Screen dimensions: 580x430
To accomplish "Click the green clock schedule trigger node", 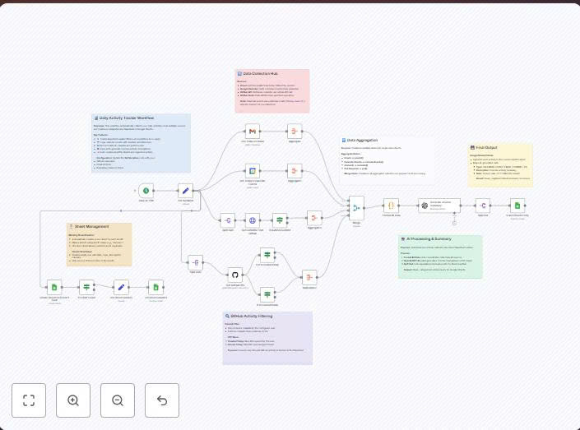I will click(x=146, y=191).
